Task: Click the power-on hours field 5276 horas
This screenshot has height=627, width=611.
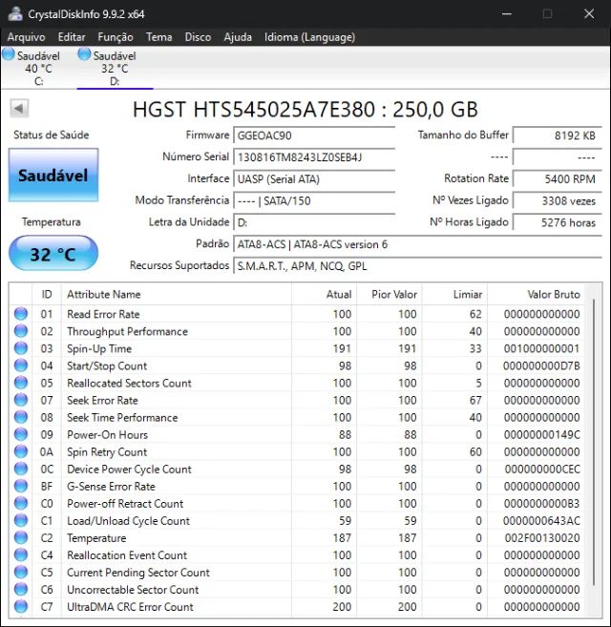Action: click(557, 222)
